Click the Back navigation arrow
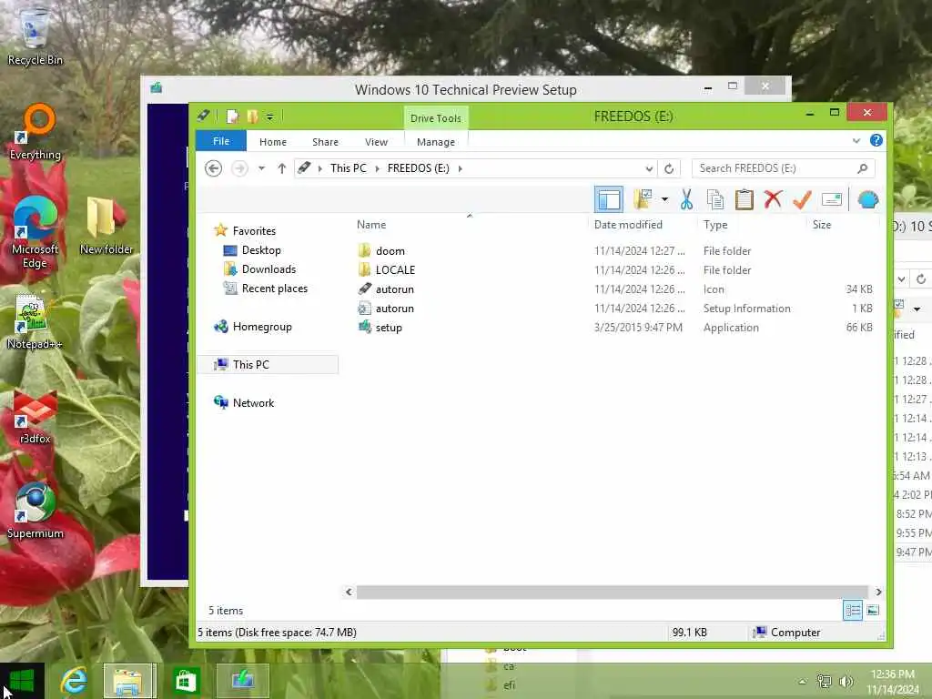 (x=213, y=168)
